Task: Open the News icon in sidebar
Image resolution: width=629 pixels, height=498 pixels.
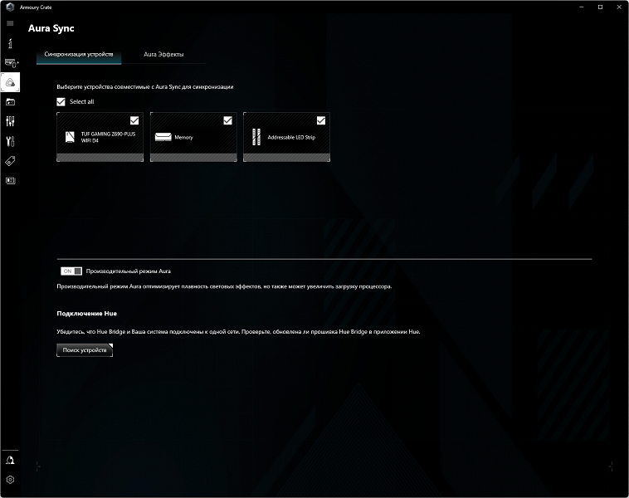Action: point(11,181)
